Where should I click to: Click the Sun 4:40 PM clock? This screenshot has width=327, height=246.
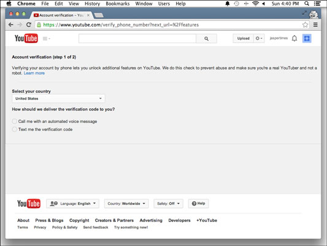pos(285,4)
